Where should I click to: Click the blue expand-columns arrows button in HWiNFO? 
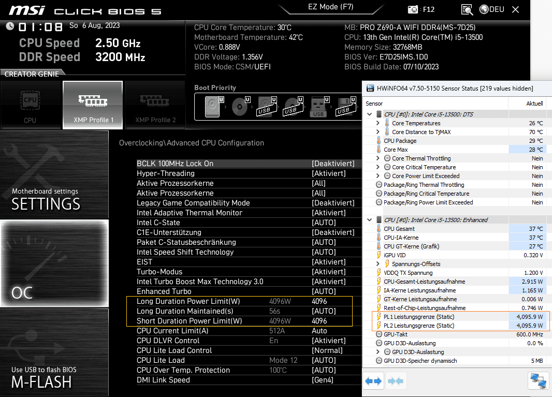coord(373,381)
